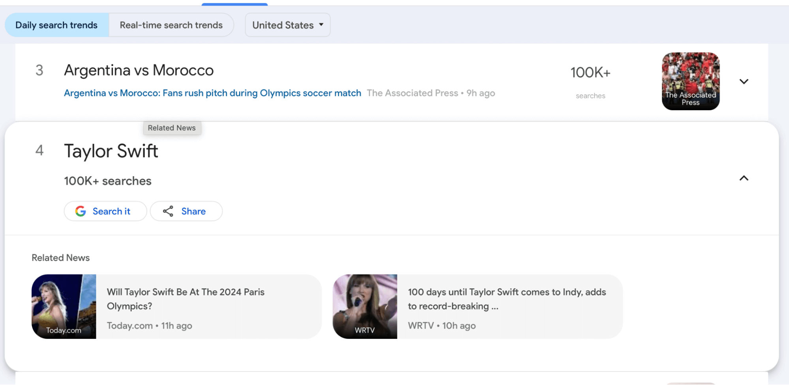This screenshot has height=385, width=789.
Task: Click the 'Today.com • 11h ago' source text
Action: [149, 326]
